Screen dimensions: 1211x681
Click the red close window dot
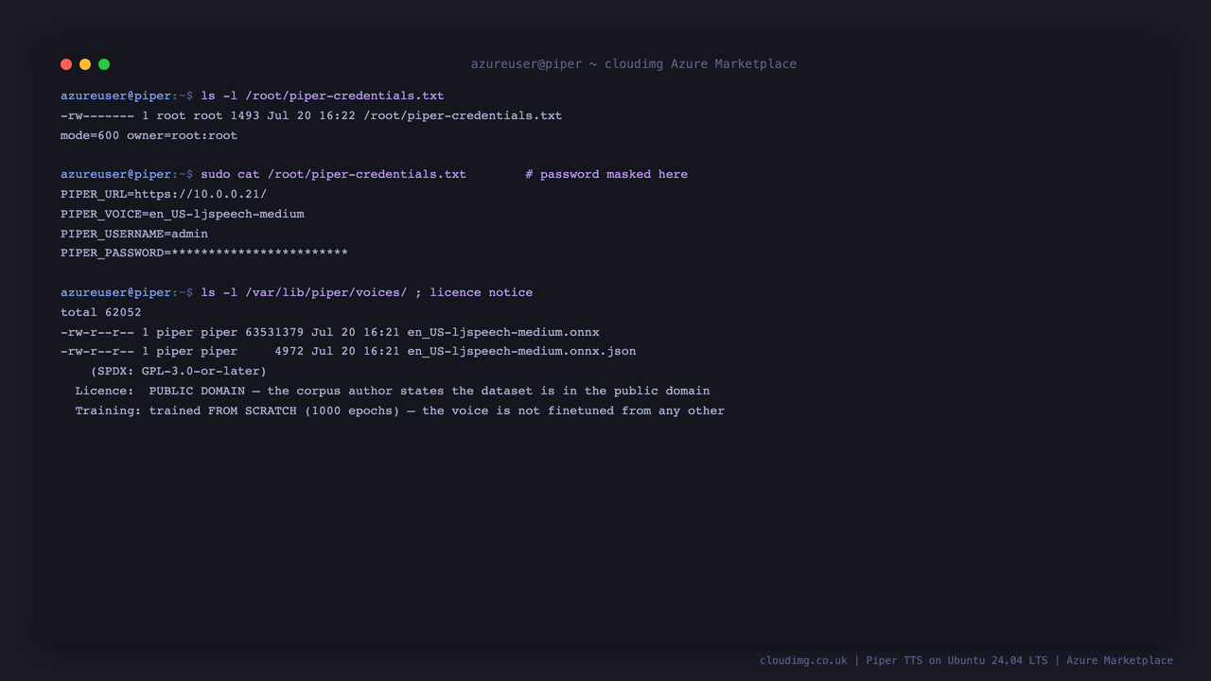(66, 64)
